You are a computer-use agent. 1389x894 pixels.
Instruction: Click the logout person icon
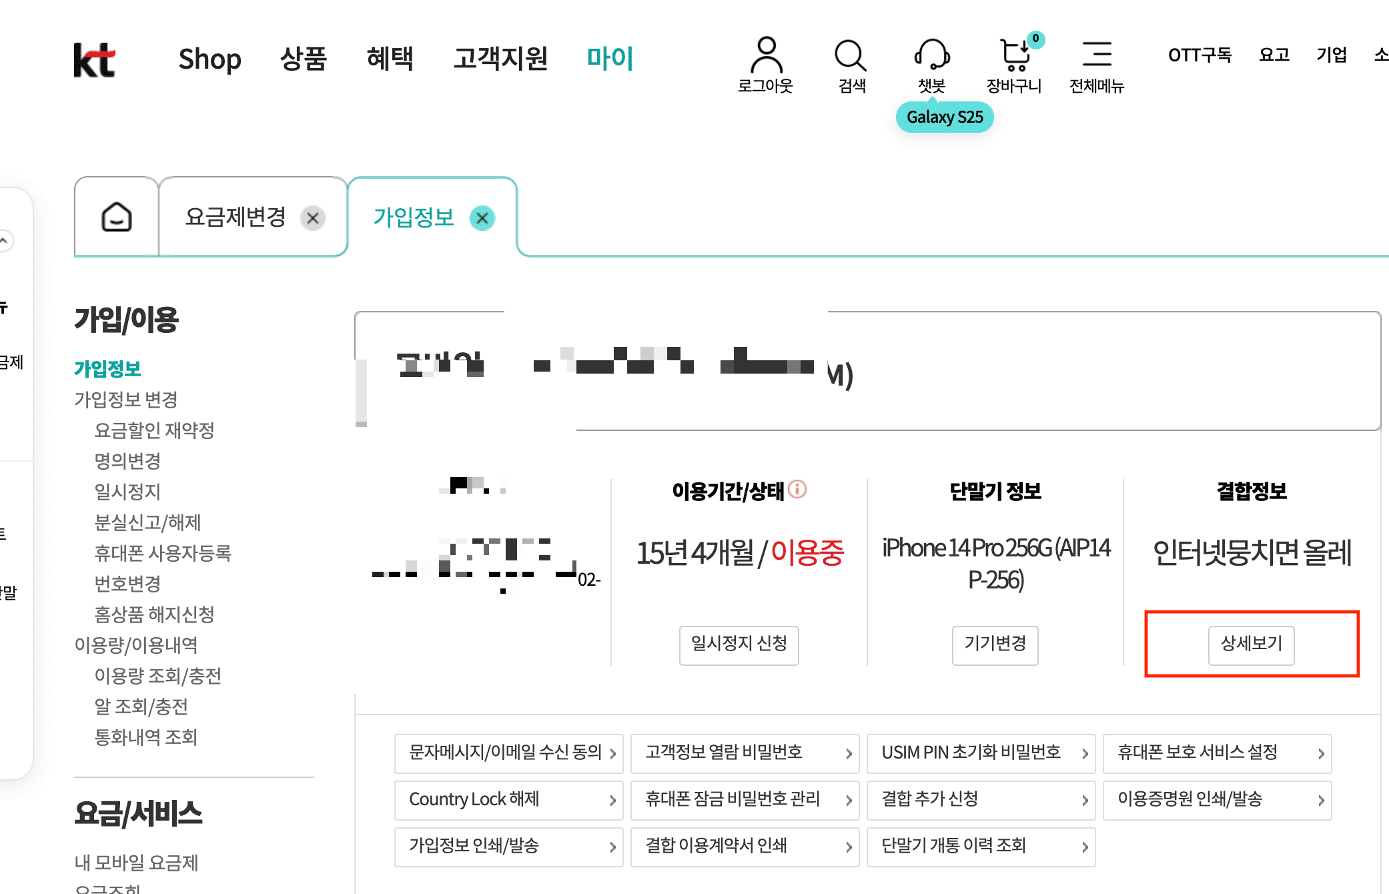[x=766, y=55]
